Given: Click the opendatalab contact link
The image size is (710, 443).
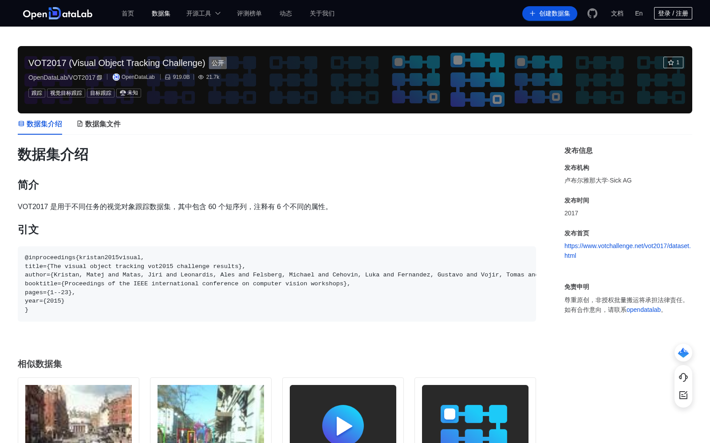Looking at the screenshot, I should [x=643, y=310].
